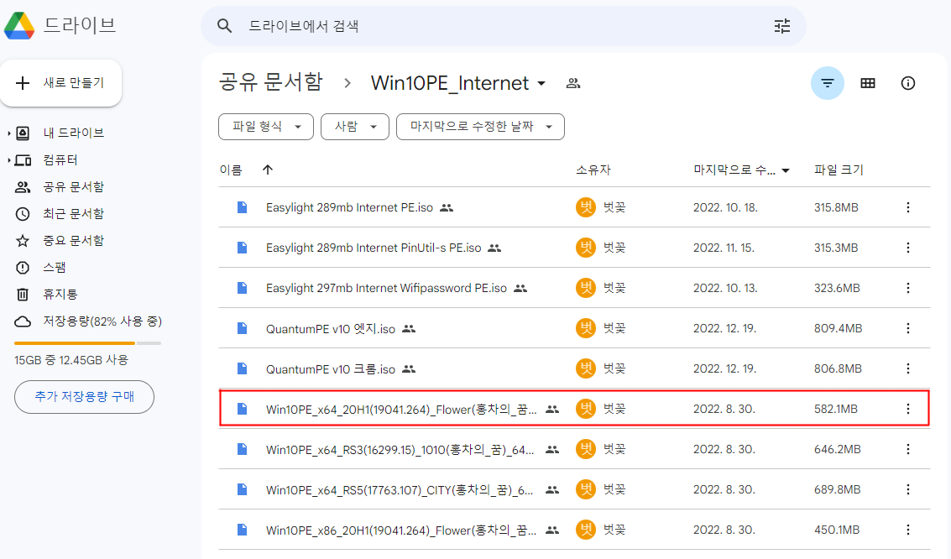Open 공유 문서함 in sidebar
This screenshot has width=951, height=559.
point(73,186)
